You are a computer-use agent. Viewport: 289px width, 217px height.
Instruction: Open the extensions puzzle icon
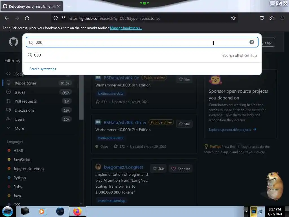click(272, 18)
